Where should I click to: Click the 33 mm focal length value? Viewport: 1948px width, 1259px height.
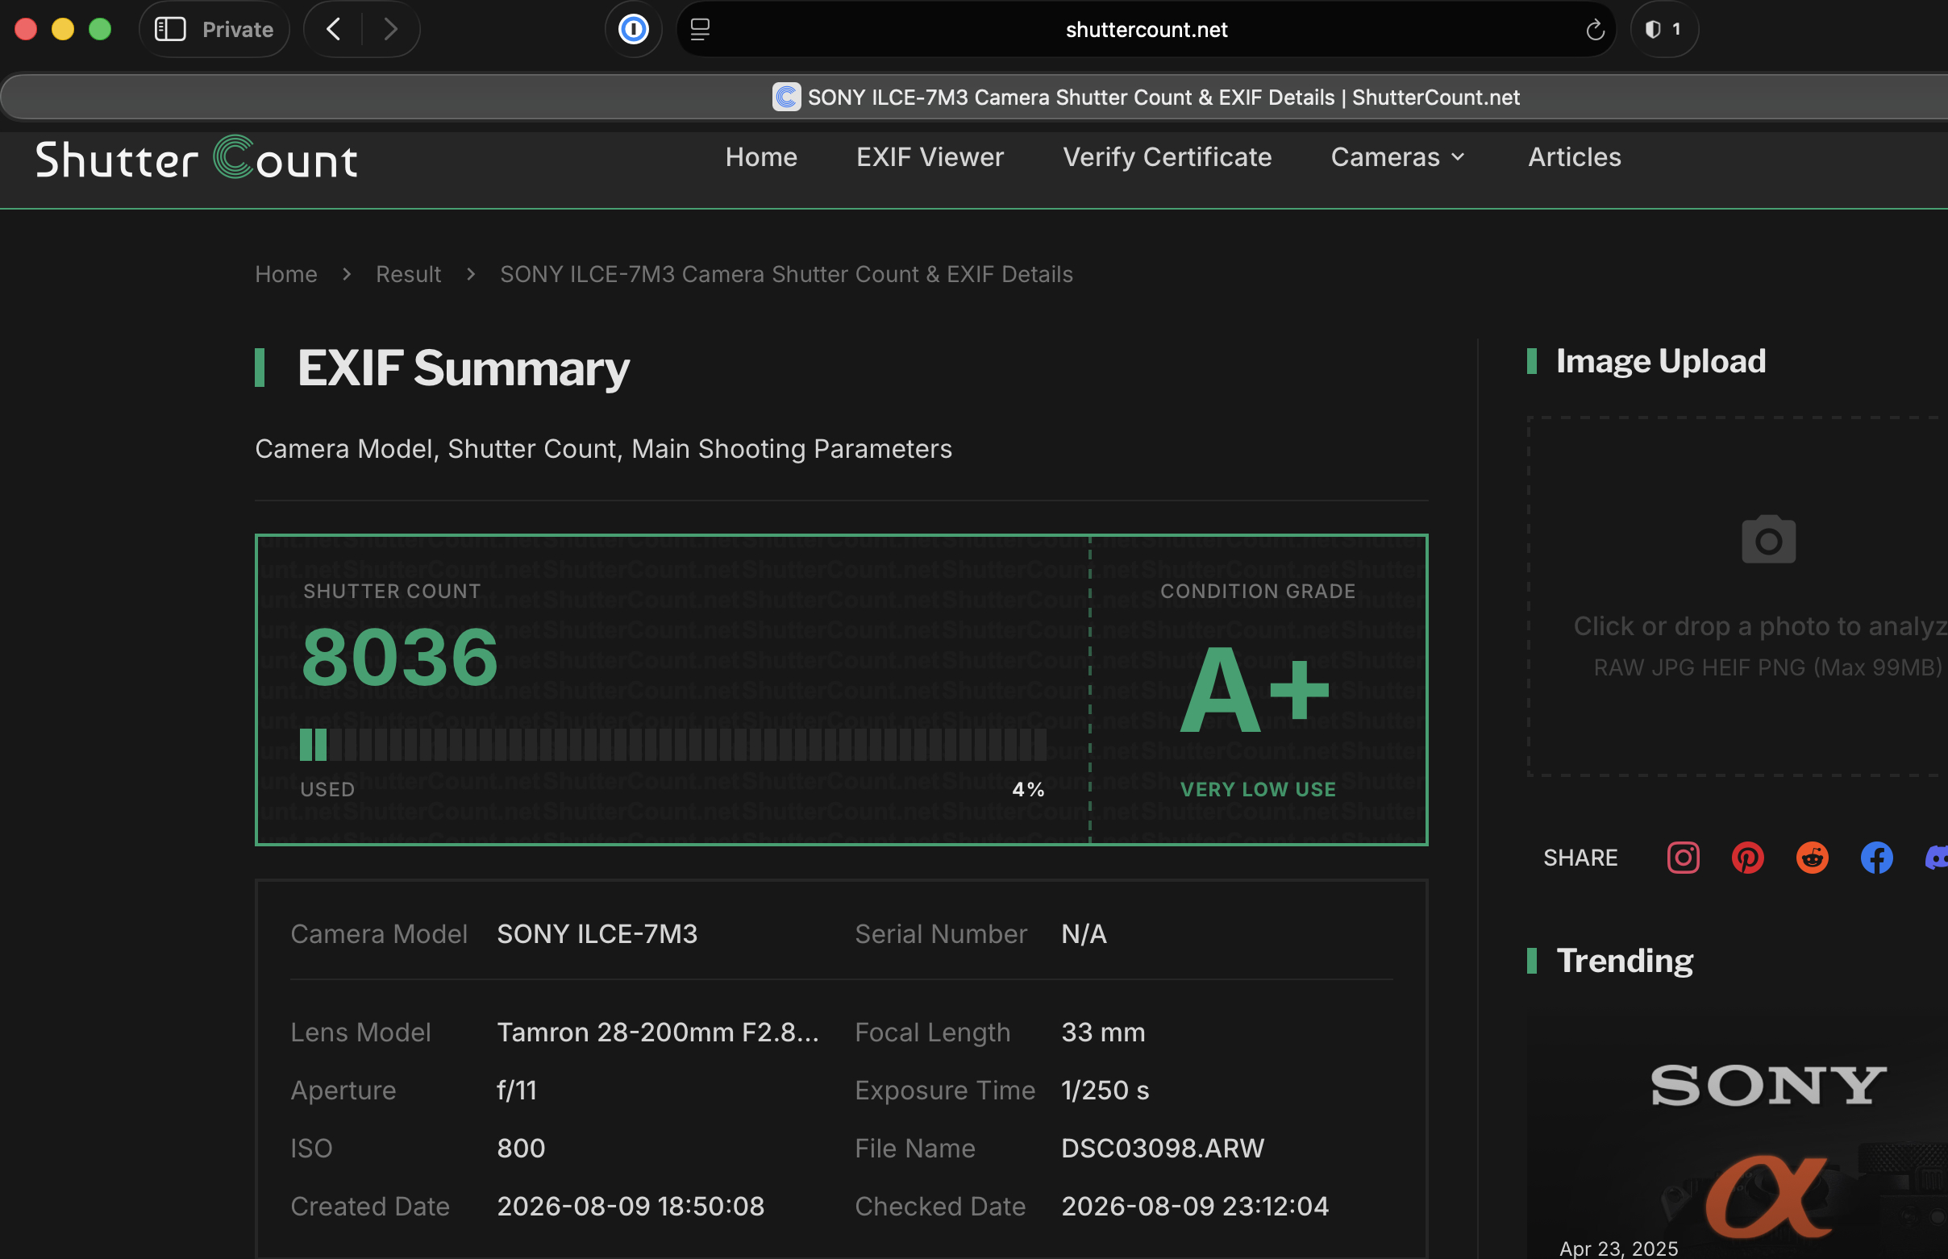point(1103,1033)
